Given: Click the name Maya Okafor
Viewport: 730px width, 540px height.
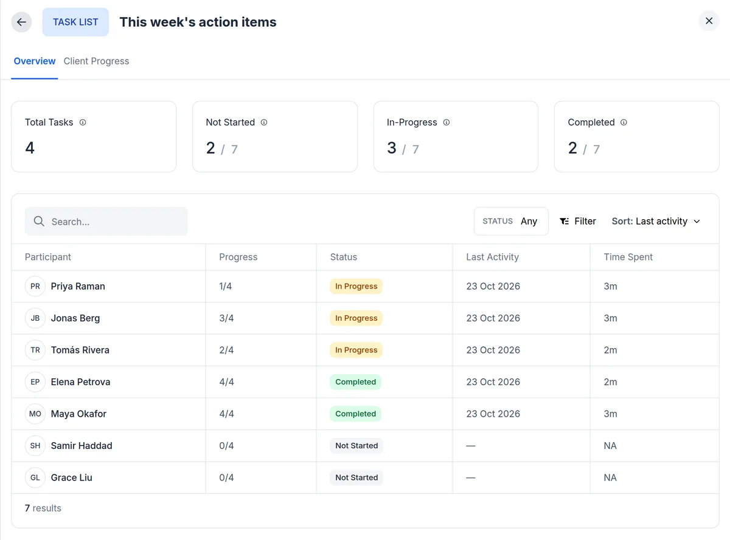Looking at the screenshot, I should point(78,414).
